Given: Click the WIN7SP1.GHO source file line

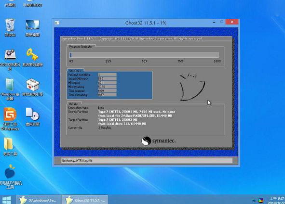Looking at the screenshot, I should point(135,115).
